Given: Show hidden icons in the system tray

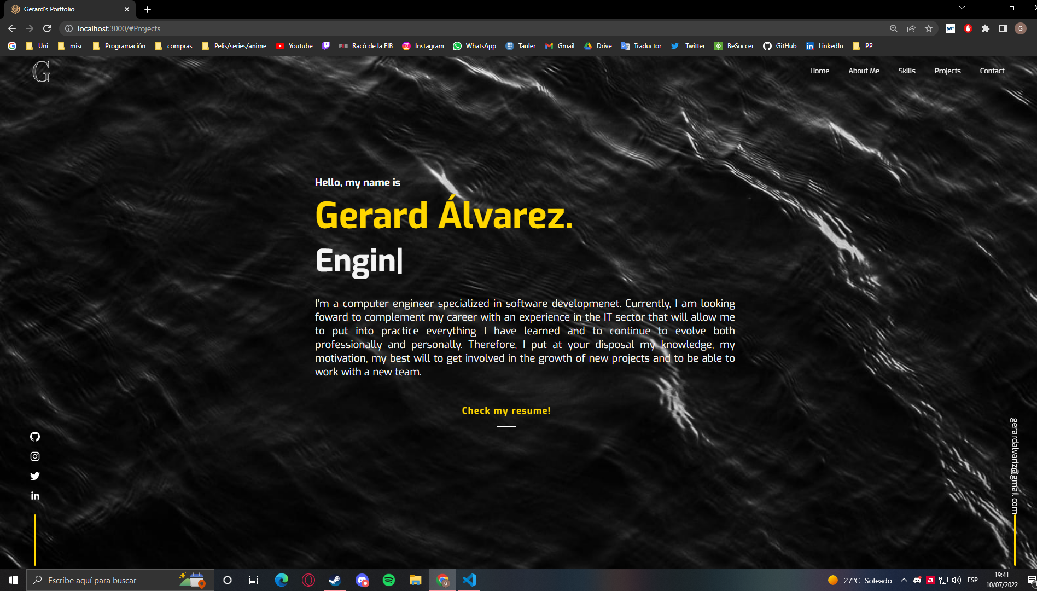Looking at the screenshot, I should click(904, 580).
